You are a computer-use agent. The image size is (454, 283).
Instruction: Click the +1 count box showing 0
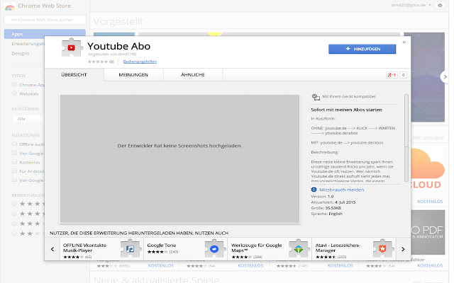403,75
